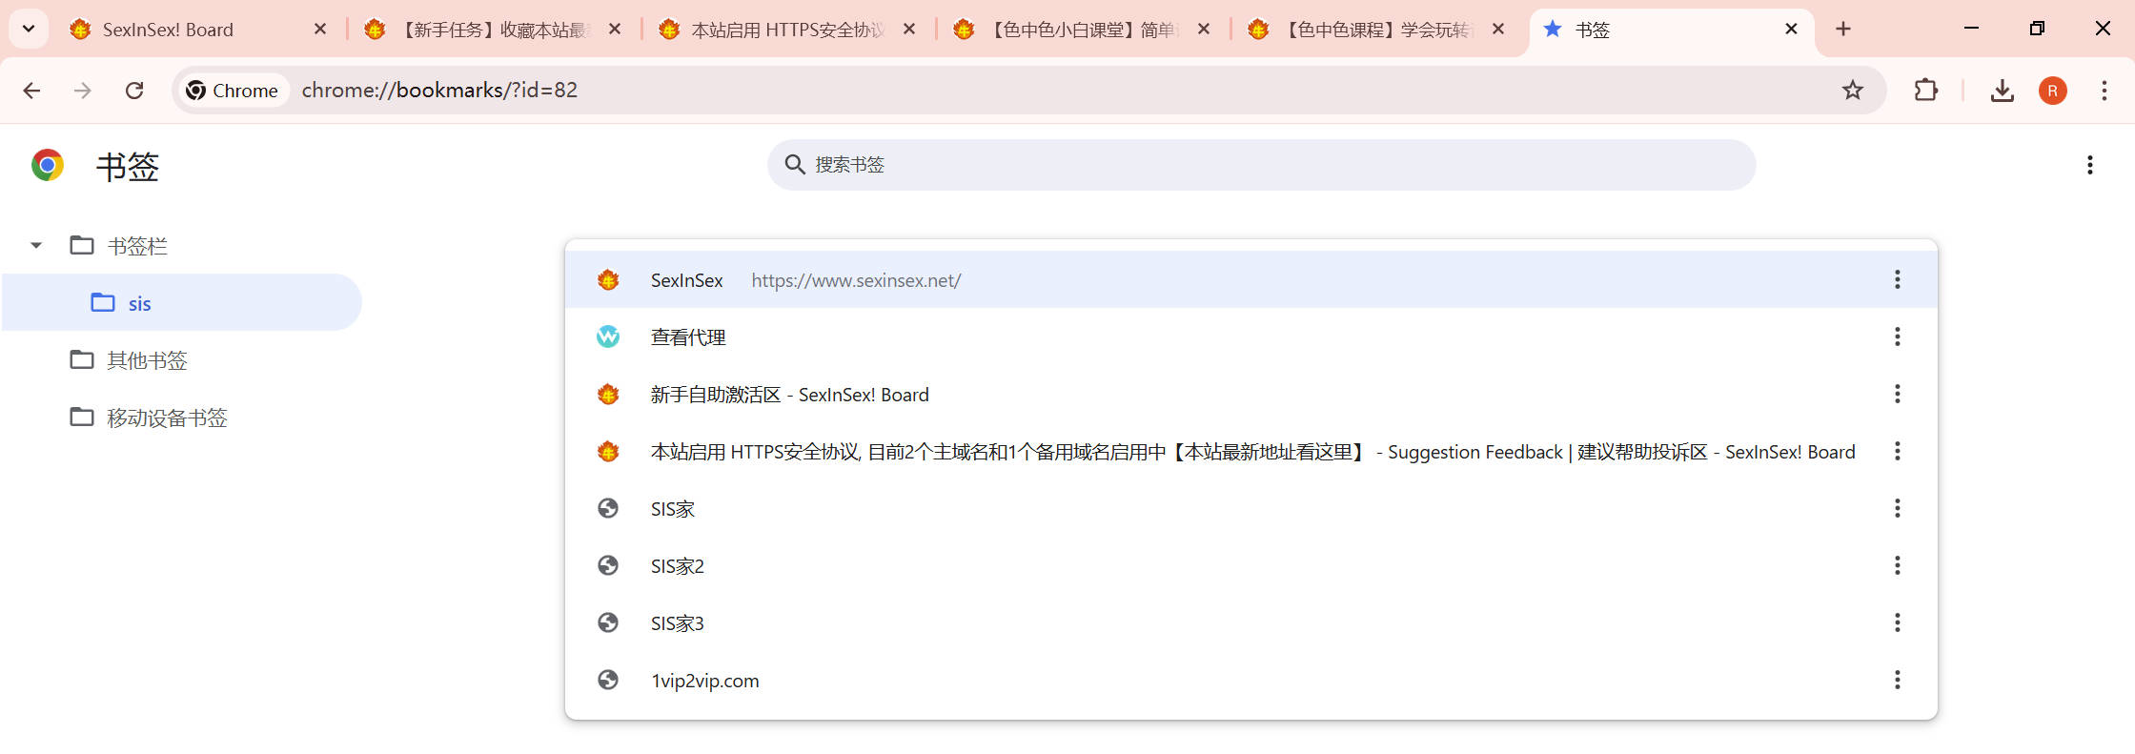Open more actions for SexInSex bookmark
2135x754 pixels.
tap(1898, 279)
